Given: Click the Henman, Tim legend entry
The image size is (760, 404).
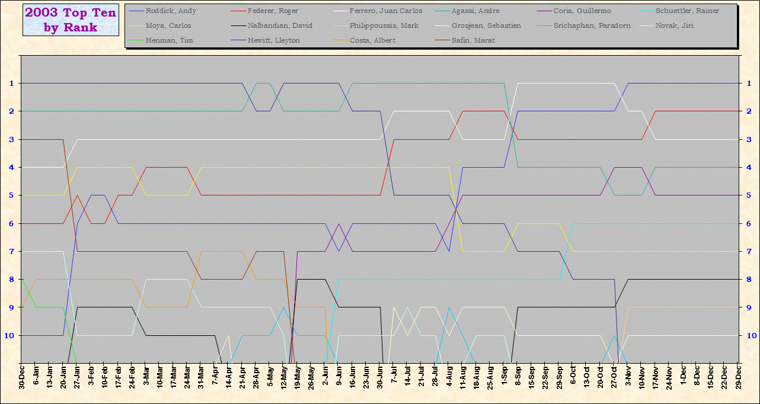Looking at the screenshot, I should [169, 41].
